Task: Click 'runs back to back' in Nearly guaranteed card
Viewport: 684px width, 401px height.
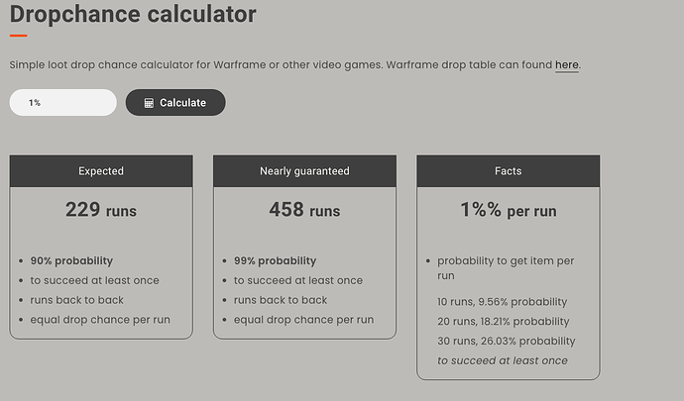Action: click(x=280, y=300)
